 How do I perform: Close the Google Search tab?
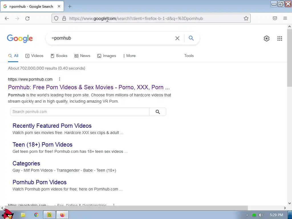coord(59,6)
